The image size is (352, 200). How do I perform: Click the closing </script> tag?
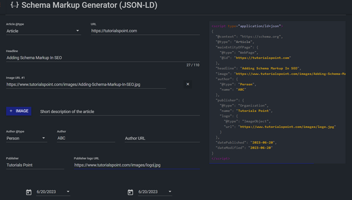point(221,158)
